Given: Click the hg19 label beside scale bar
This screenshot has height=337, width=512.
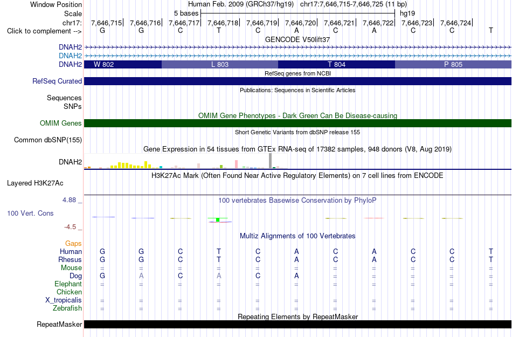Looking at the screenshot, I should click(x=407, y=13).
